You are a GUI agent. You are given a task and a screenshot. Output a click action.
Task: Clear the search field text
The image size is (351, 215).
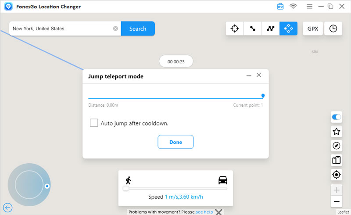(x=115, y=29)
